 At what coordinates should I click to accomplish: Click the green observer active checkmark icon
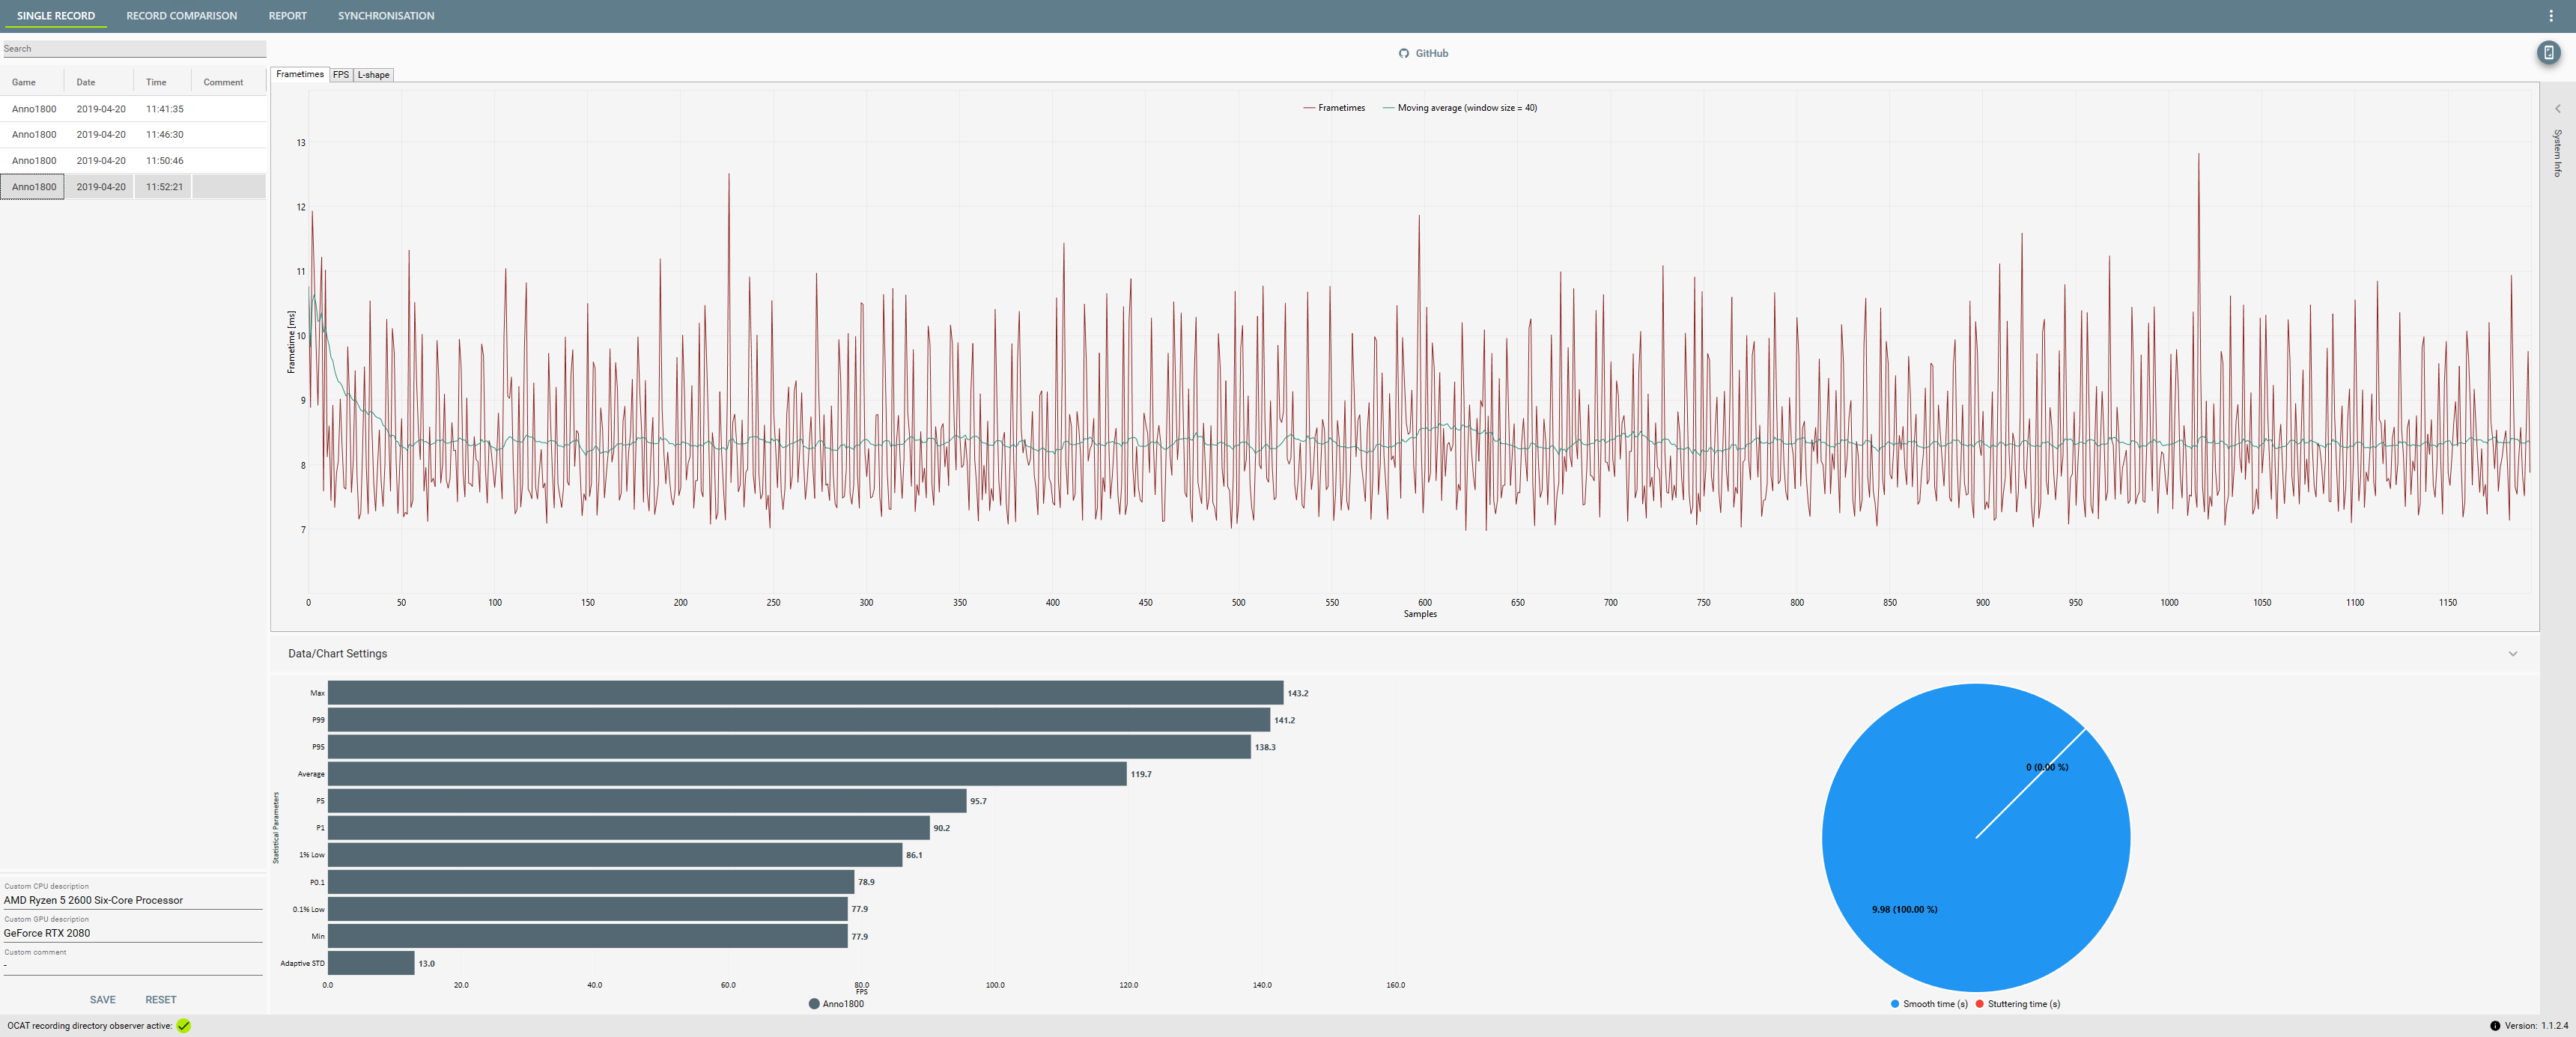pyautogui.click(x=184, y=1025)
